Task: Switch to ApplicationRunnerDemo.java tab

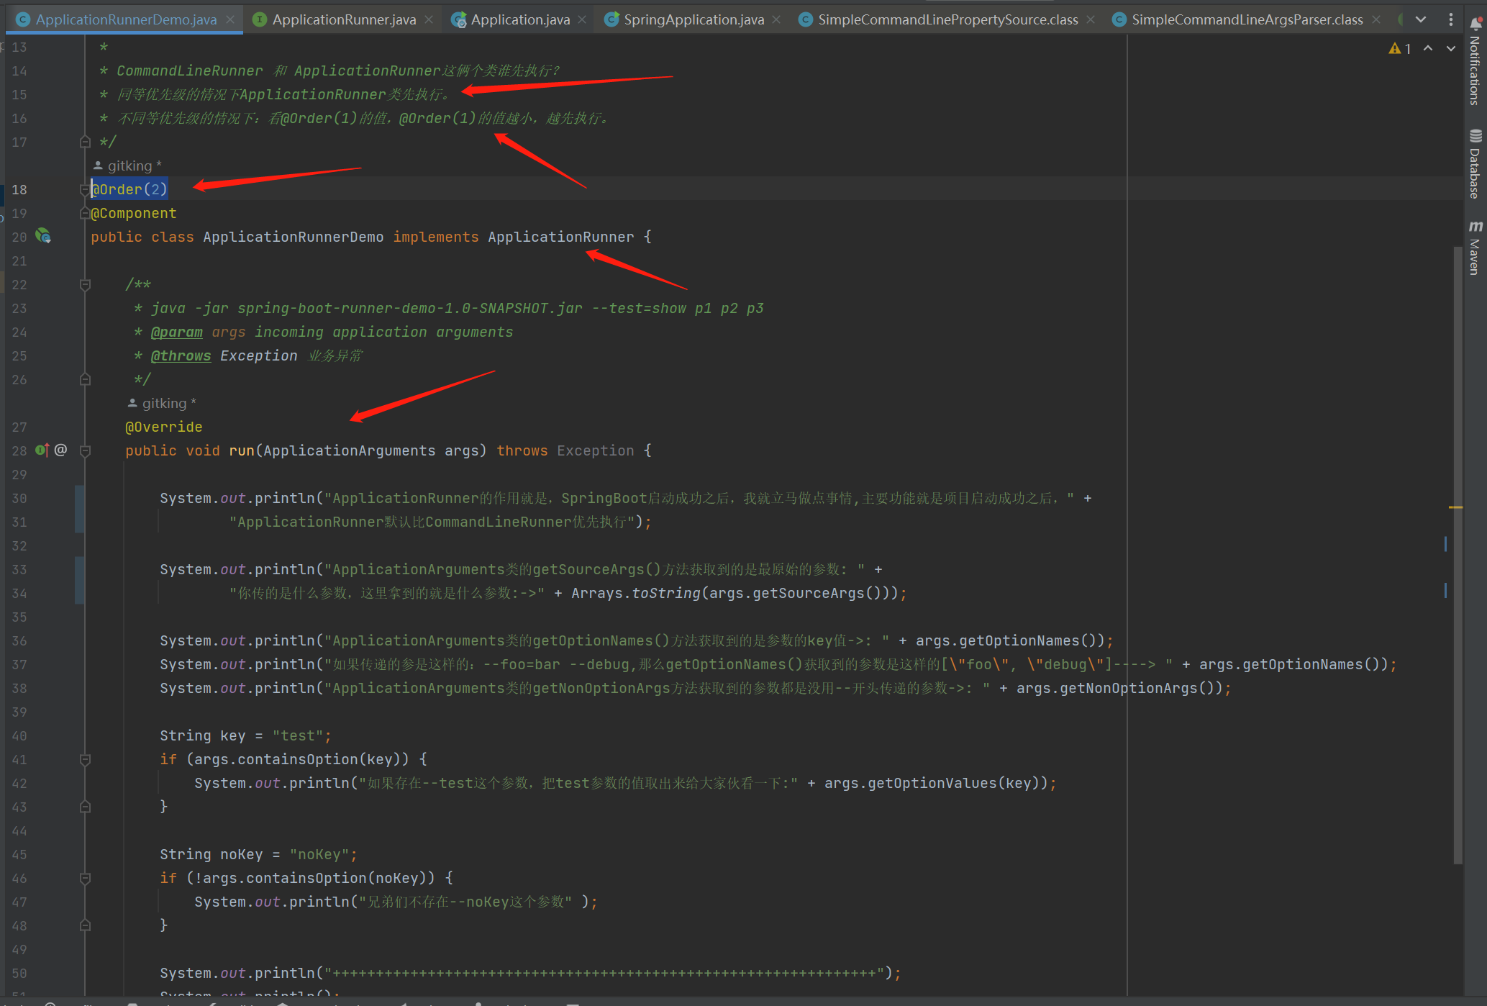Action: coord(126,19)
